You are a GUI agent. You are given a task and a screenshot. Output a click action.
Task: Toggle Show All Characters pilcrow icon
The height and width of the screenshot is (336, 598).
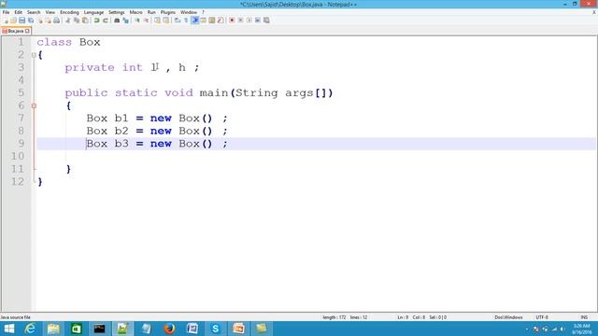click(x=186, y=21)
